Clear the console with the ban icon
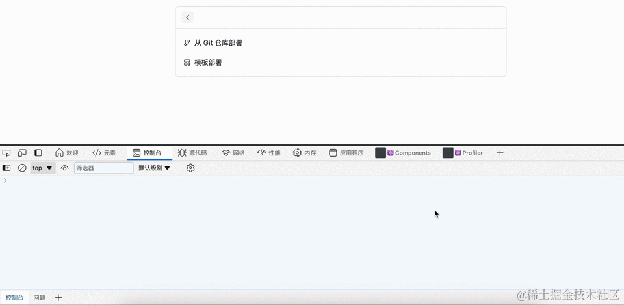 coord(22,168)
